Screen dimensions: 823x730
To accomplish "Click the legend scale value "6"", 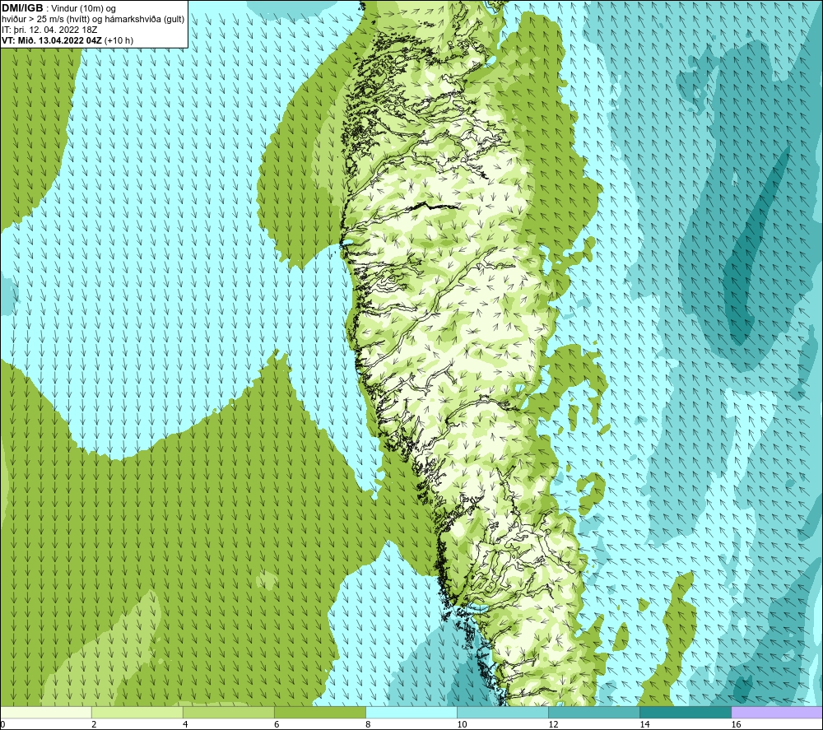I will (x=277, y=724).
